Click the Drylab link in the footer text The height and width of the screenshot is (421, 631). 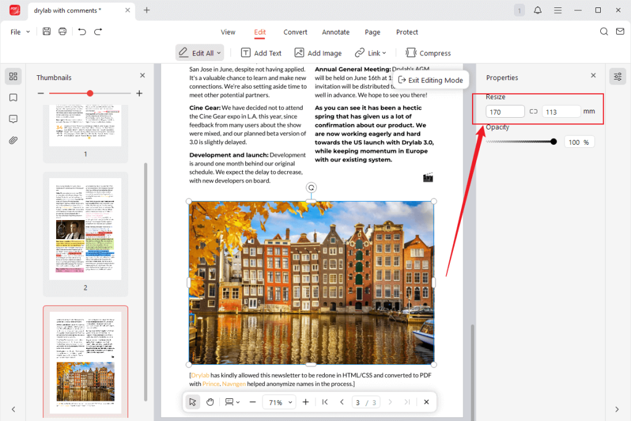click(199, 375)
